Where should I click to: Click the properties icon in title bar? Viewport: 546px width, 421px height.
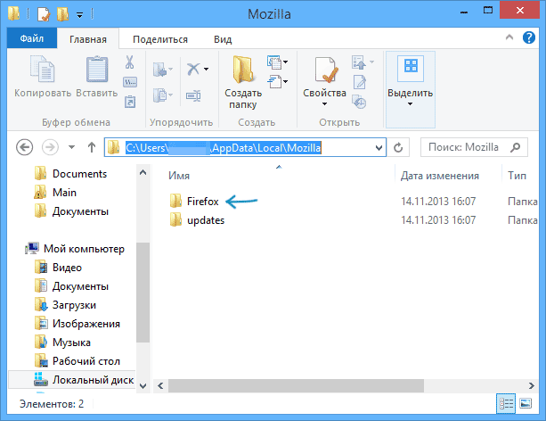(44, 14)
